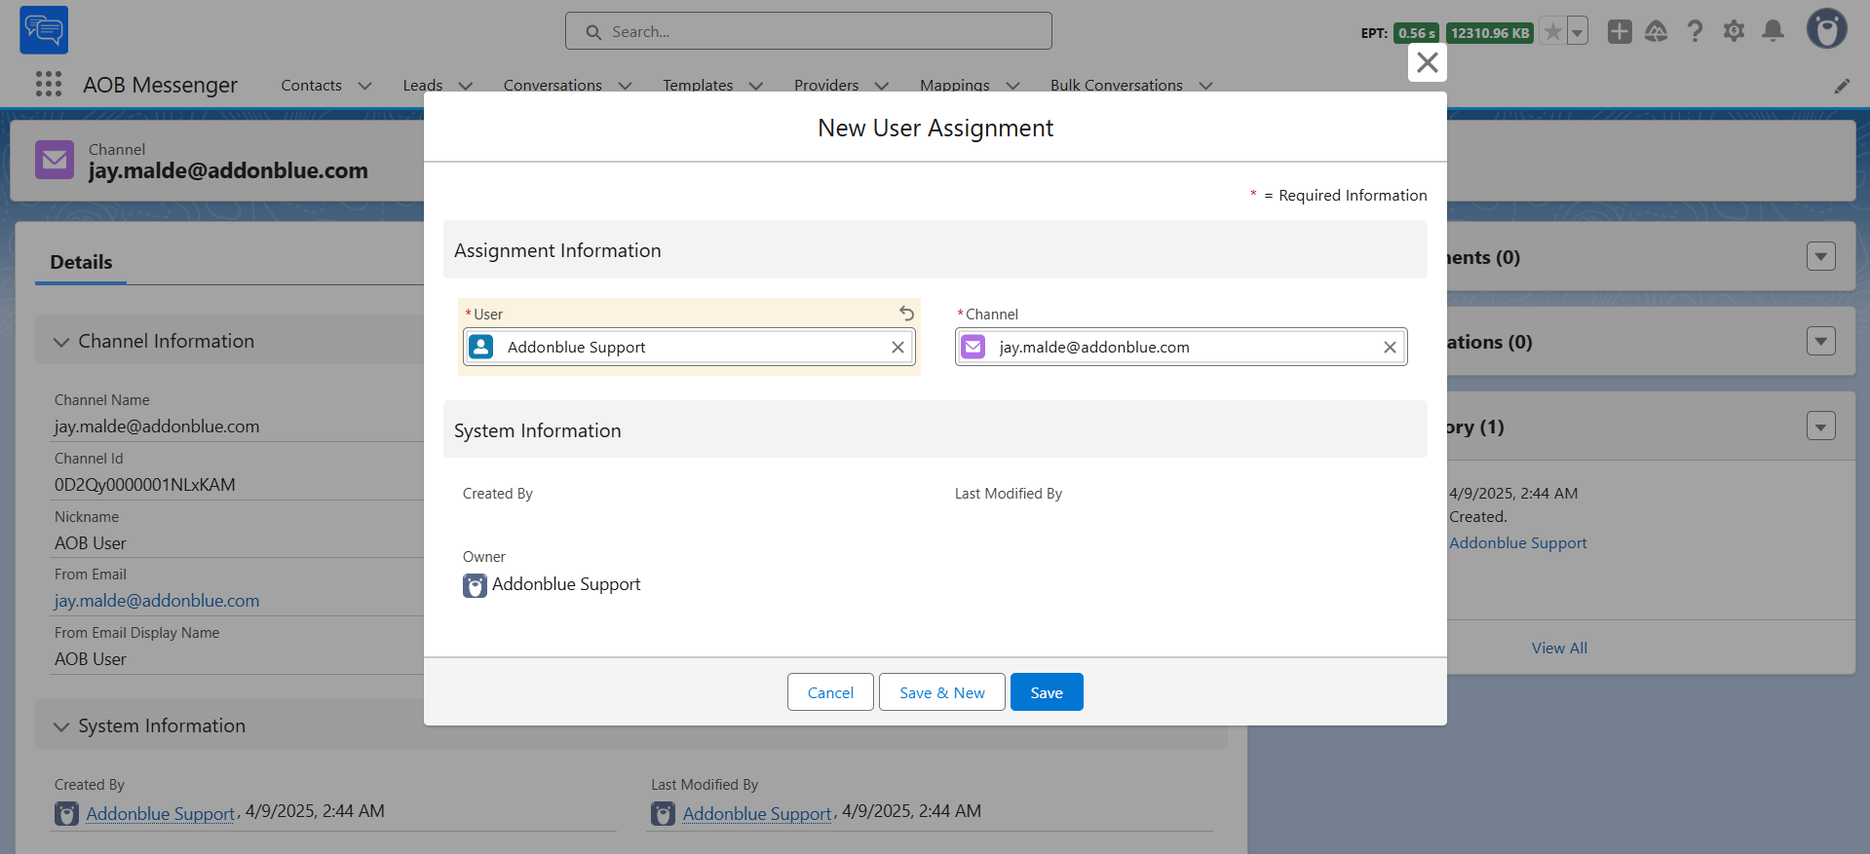Viewport: 1870px width, 854px height.
Task: Click Save & New button
Action: pos(942,692)
